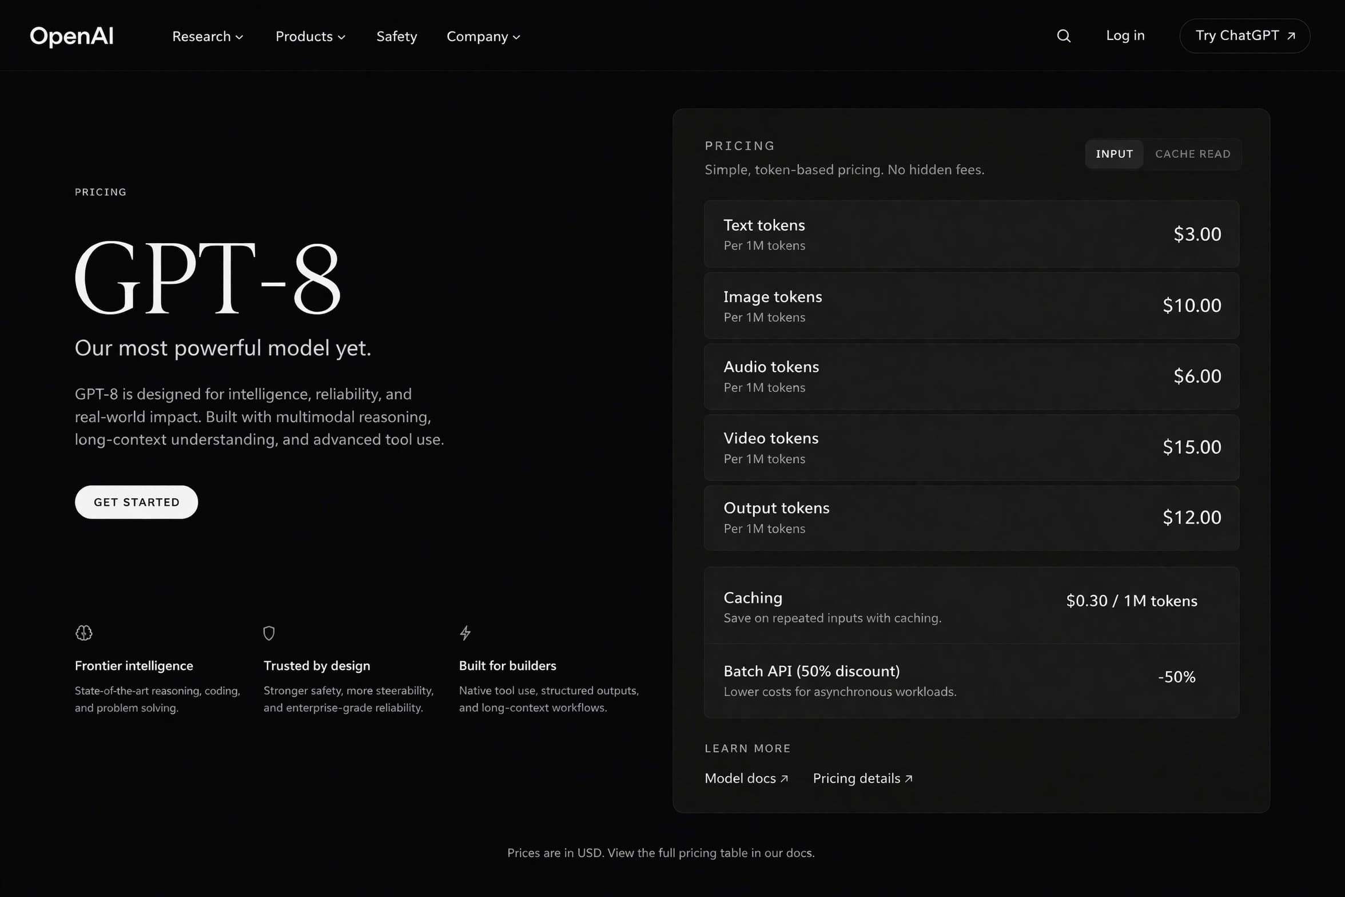Open the search icon
Viewport: 1345px width, 897px height.
click(1064, 35)
